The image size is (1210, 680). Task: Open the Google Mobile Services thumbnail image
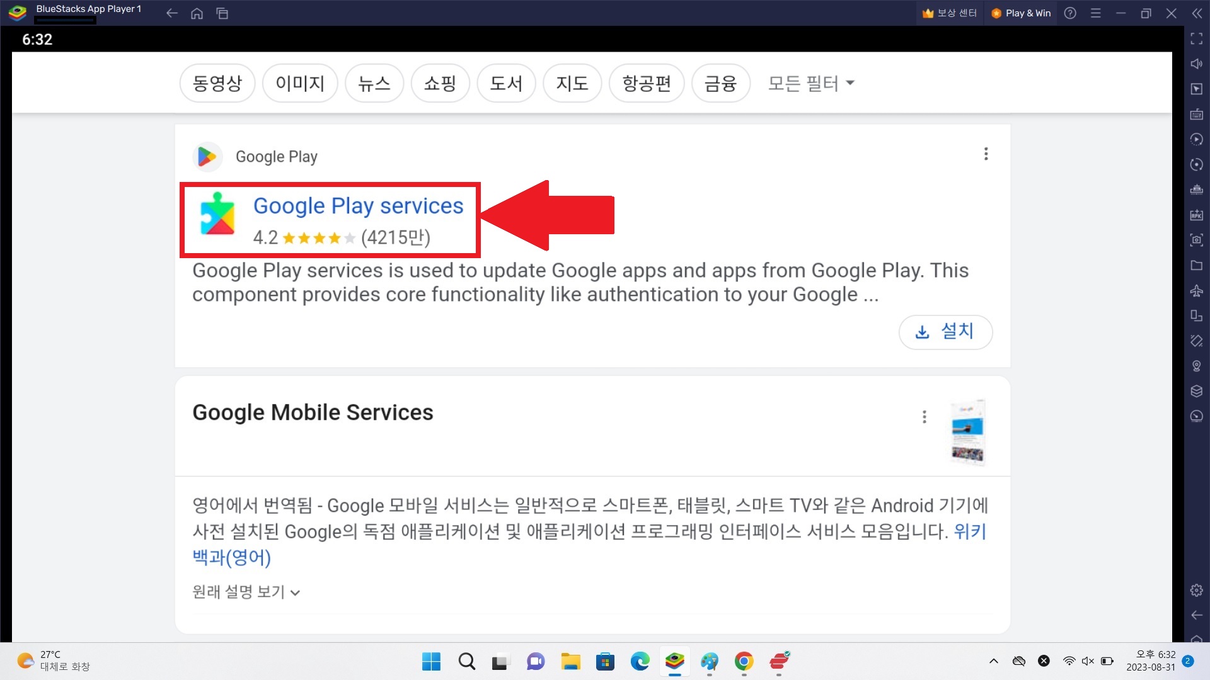coord(967,432)
